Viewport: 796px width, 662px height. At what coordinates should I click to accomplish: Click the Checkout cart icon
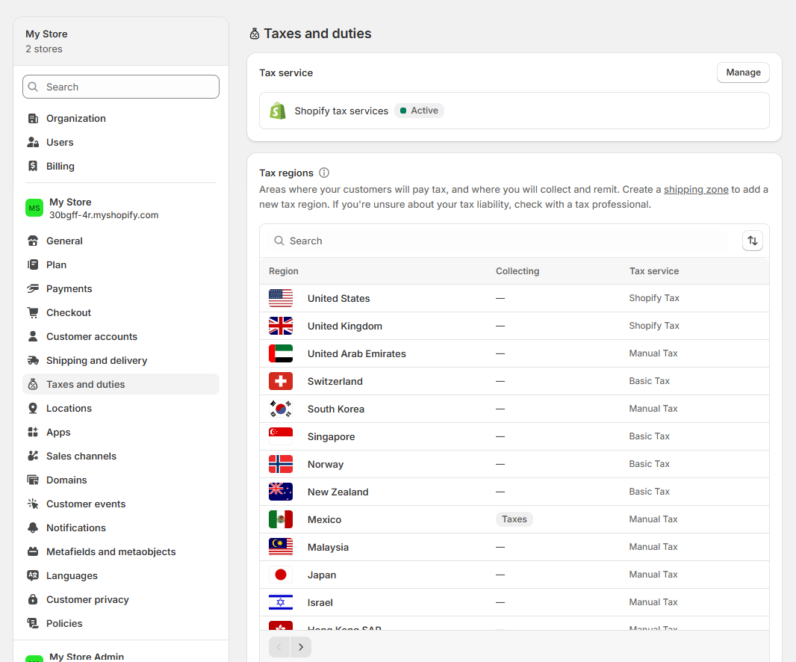[33, 312]
